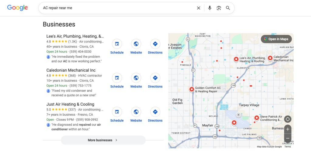The image size is (311, 157).
Task: Click Schedule calendar icon for Just Air Heating
Action: [x=117, y=112]
